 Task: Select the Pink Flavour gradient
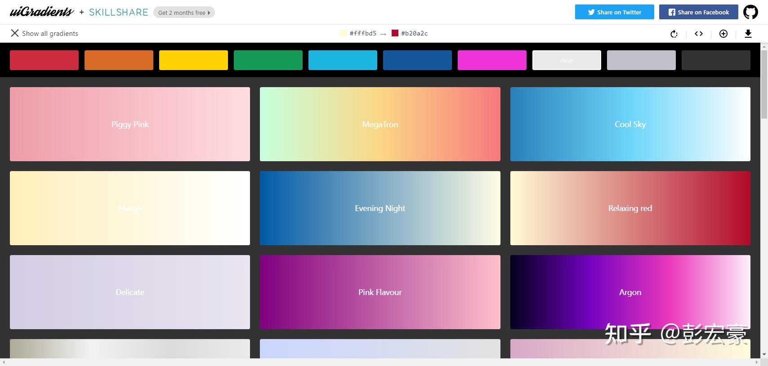coord(380,292)
